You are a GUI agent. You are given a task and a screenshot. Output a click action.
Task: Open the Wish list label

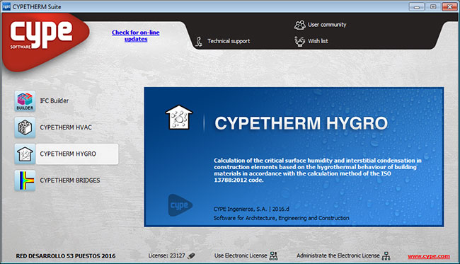pyautogui.click(x=318, y=41)
